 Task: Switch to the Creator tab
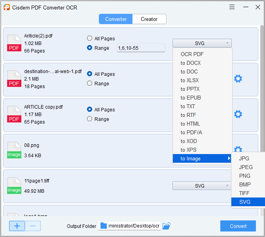[149, 19]
